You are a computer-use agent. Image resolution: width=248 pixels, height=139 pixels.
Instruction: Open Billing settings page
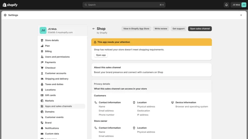click(63, 51)
